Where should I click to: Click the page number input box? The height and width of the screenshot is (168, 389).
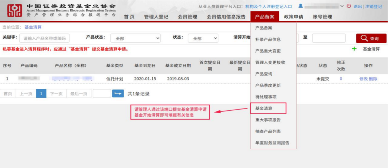tap(102, 93)
